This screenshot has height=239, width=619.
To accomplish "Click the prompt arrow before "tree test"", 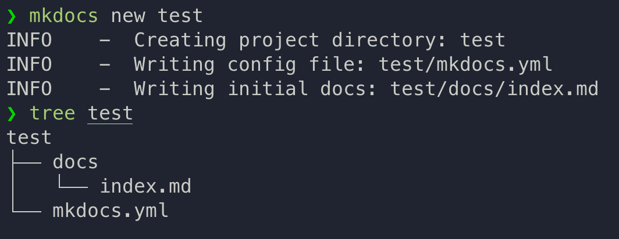I will pyautogui.click(x=12, y=114).
